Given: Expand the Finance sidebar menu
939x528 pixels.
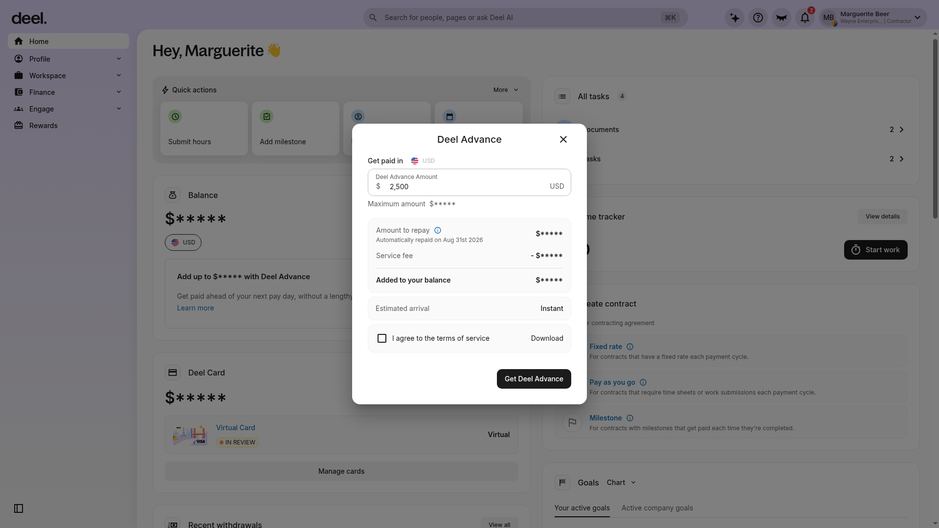Looking at the screenshot, I should pos(68,92).
